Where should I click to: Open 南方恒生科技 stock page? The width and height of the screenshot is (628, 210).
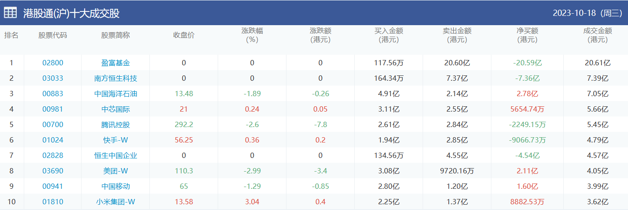115,79
